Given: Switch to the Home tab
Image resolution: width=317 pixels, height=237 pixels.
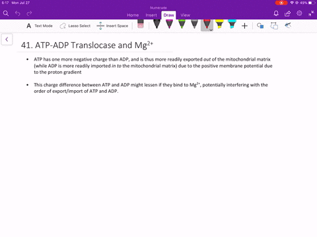Looking at the screenshot, I should (x=133, y=15).
